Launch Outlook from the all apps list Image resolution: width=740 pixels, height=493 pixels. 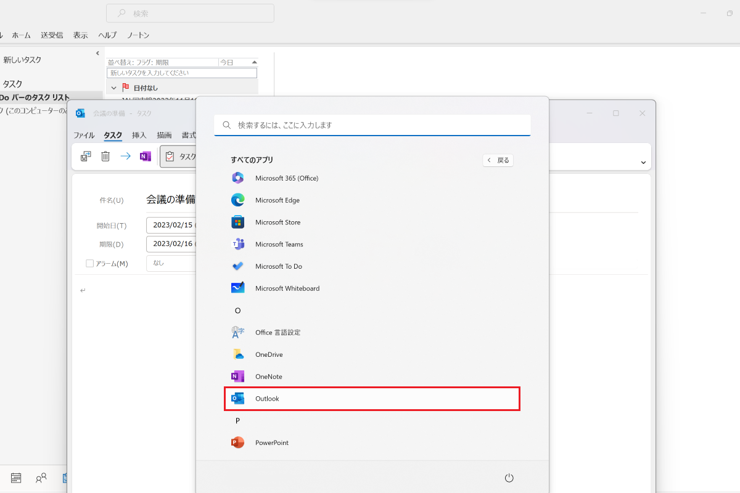(372, 399)
